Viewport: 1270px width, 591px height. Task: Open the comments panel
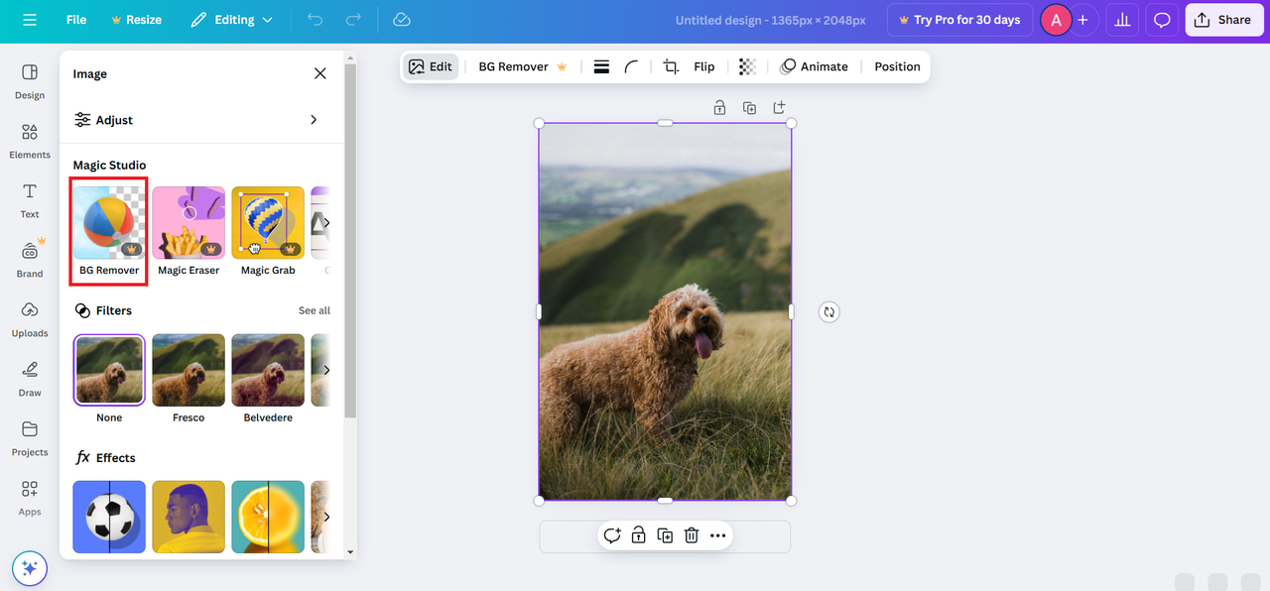coord(1161,19)
